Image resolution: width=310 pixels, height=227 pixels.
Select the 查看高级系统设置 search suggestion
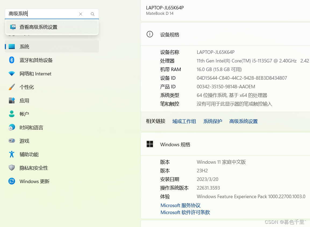(x=52, y=27)
